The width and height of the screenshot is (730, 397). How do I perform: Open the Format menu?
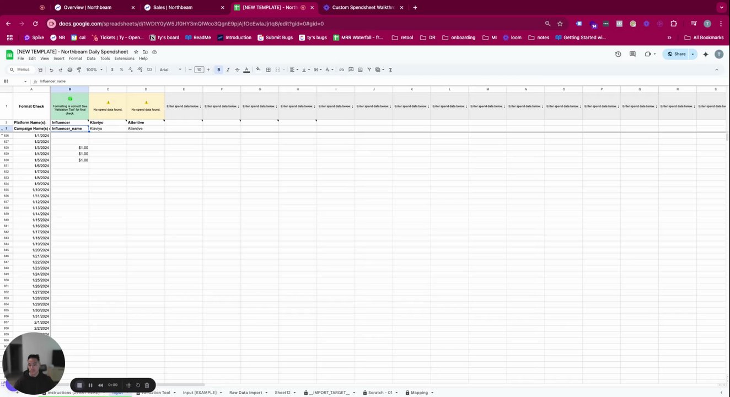(x=76, y=58)
